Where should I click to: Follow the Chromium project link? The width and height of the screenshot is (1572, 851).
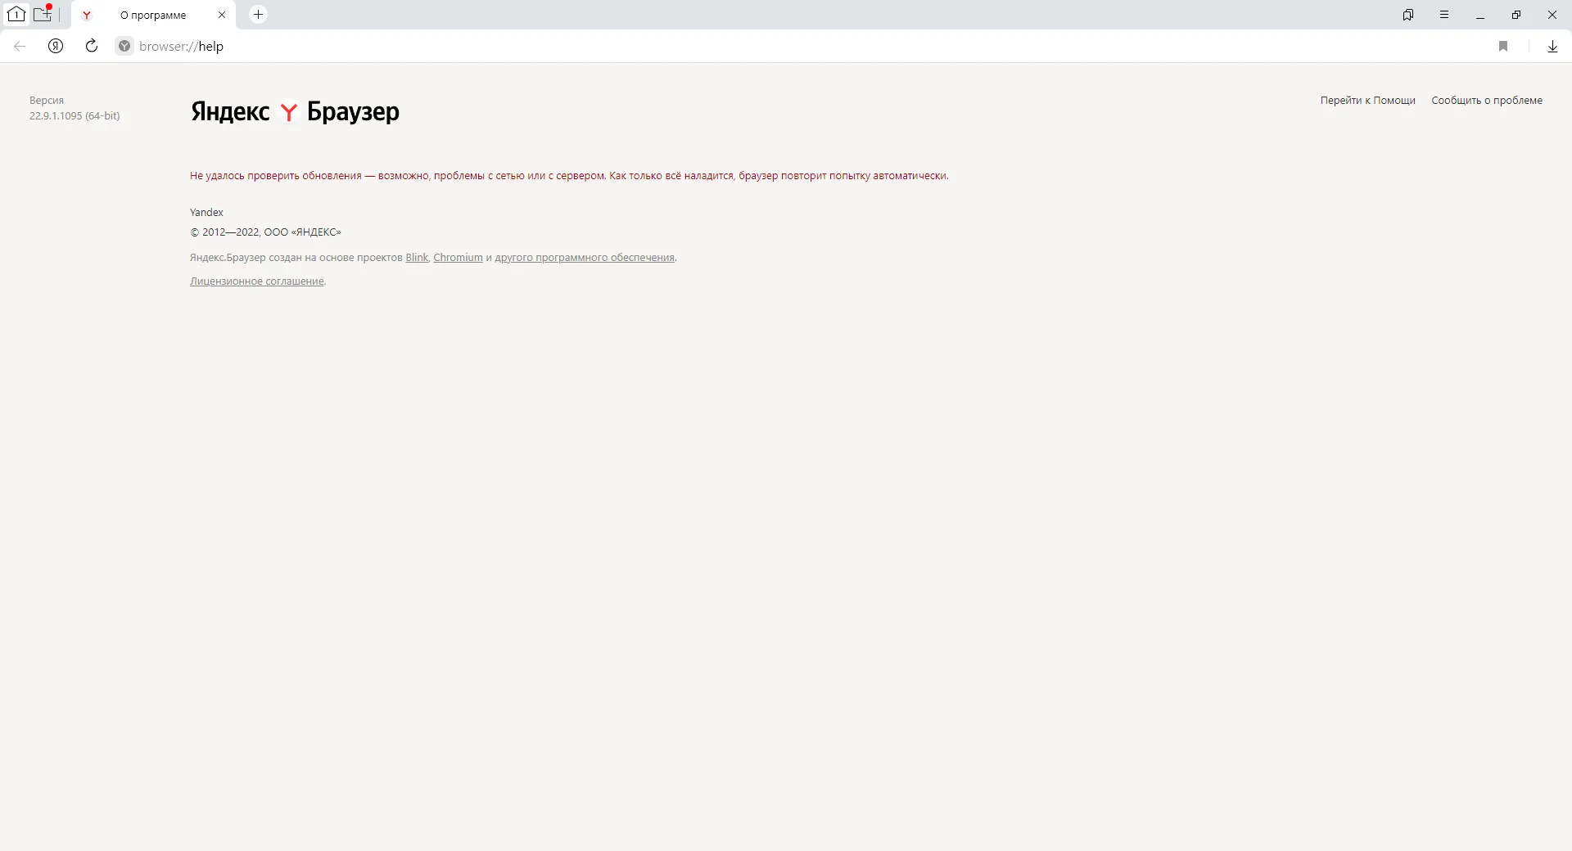tap(458, 257)
